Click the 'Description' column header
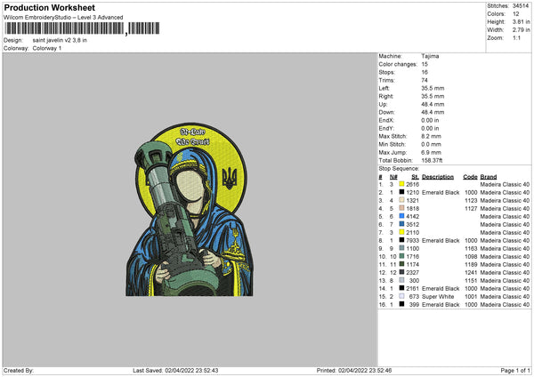The width and height of the screenshot is (534, 377). (438, 177)
